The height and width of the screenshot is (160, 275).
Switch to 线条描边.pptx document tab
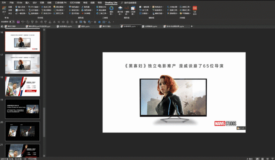click(x=65, y=26)
